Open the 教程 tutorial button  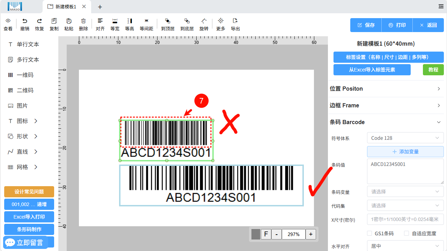433,70
